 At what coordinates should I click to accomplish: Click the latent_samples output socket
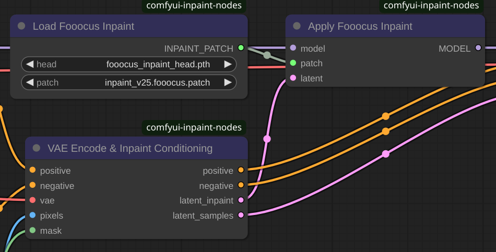tap(241, 215)
